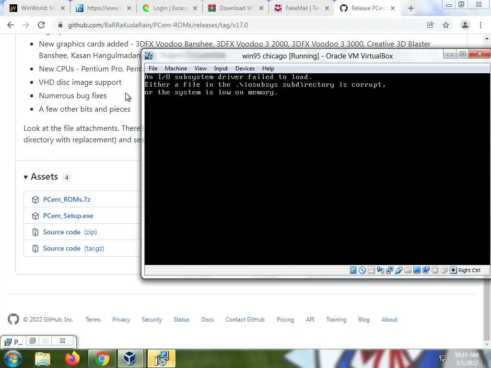Screen dimensions: 491x368
Task: Click the recording indicator next to display icon
Action: (426, 270)
